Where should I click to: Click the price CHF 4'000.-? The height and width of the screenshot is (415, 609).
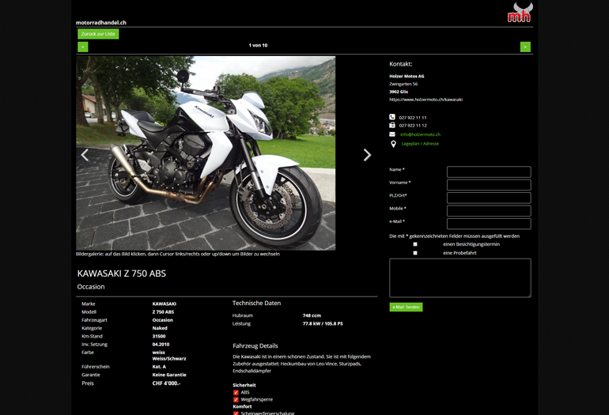(166, 383)
